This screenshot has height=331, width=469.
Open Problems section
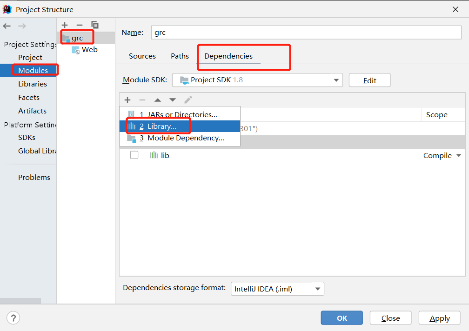[34, 177]
